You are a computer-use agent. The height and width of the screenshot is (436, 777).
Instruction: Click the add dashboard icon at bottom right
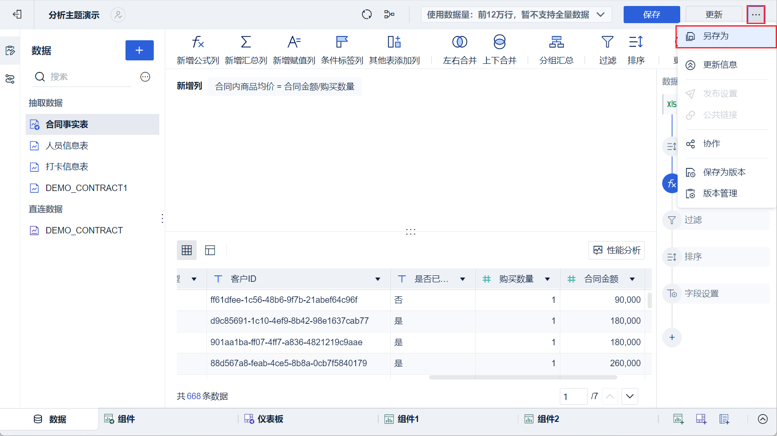701,419
